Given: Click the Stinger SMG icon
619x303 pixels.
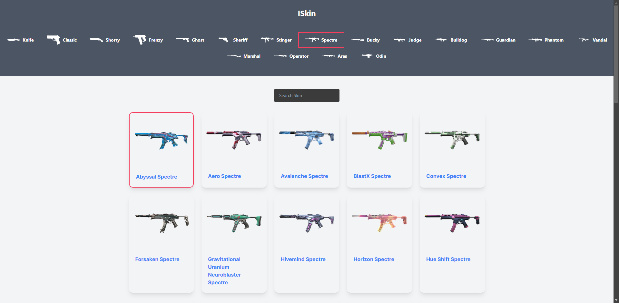Looking at the screenshot, I should [267, 40].
